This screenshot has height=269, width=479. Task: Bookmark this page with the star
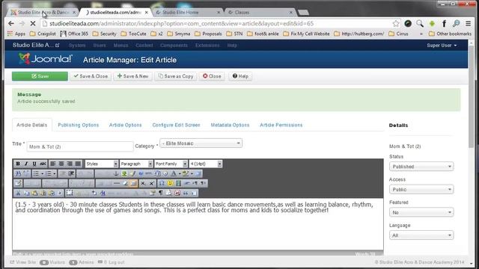pyautogui.click(x=396, y=23)
